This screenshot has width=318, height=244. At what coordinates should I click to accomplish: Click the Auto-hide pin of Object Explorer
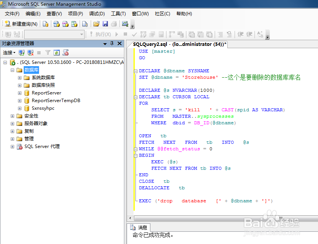coord(112,43)
